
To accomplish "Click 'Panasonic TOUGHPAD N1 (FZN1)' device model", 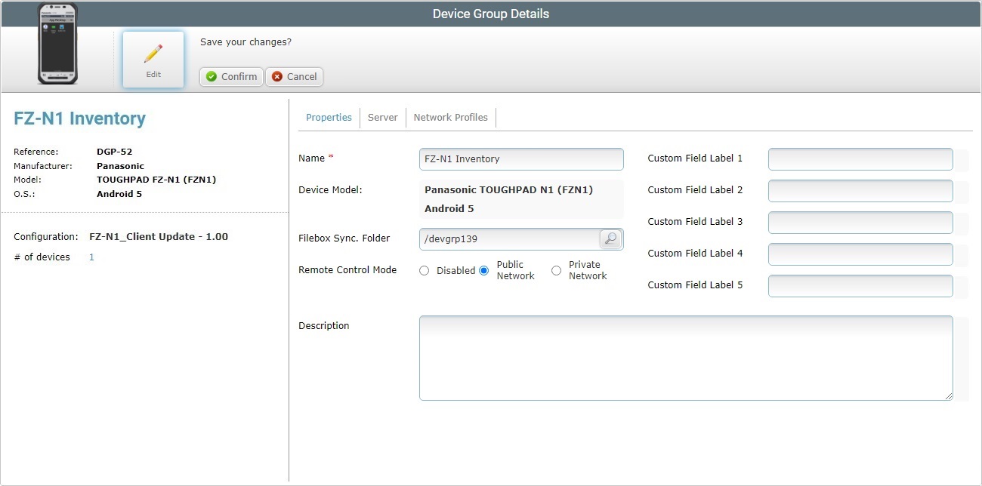I will [x=508, y=190].
